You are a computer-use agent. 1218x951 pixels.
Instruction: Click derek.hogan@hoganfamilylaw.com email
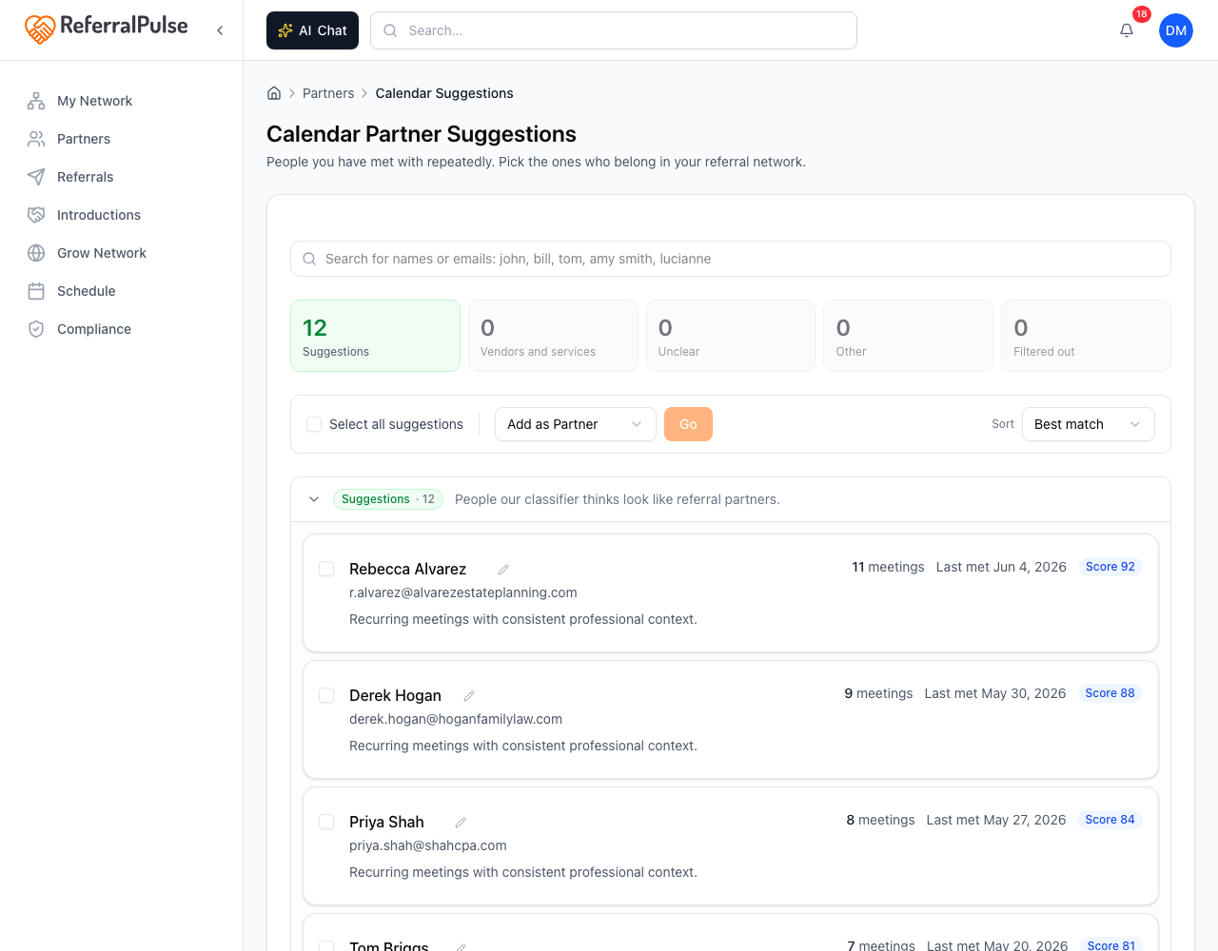(x=456, y=719)
